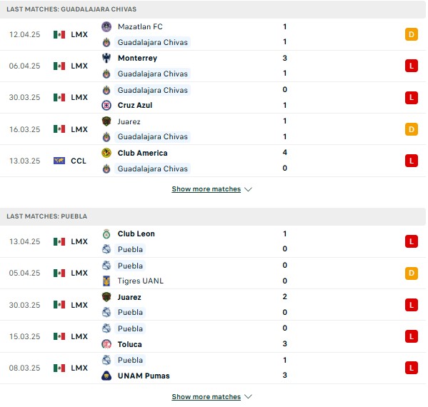Click the Tigres UANL team crest
The image size is (428, 407).
(106, 281)
